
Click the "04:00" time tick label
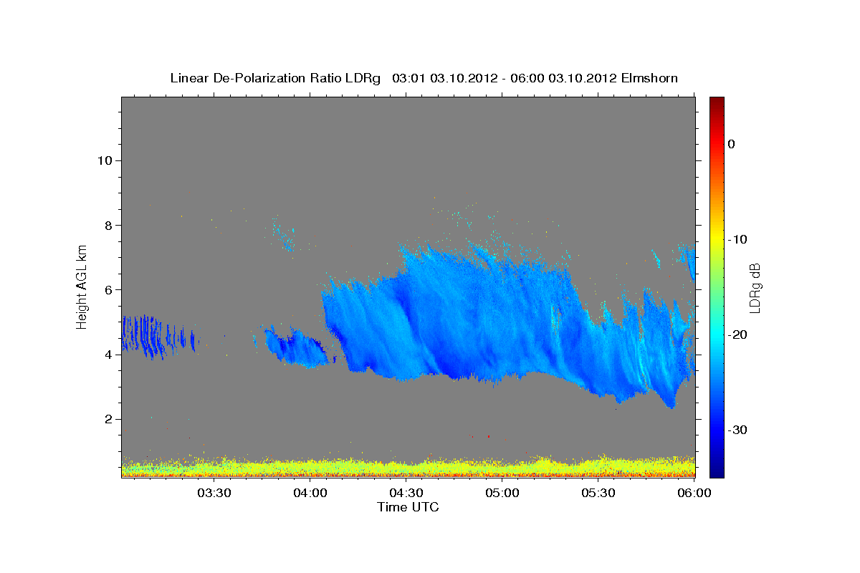tap(310, 493)
